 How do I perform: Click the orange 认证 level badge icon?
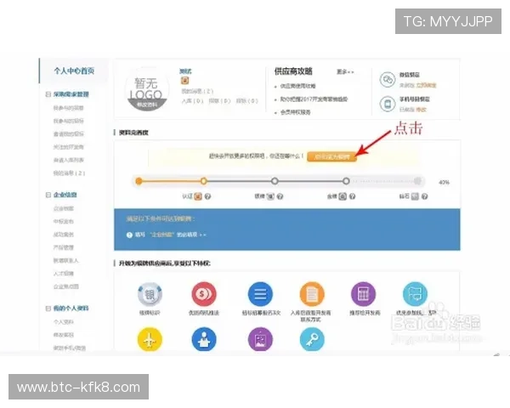tap(198, 196)
